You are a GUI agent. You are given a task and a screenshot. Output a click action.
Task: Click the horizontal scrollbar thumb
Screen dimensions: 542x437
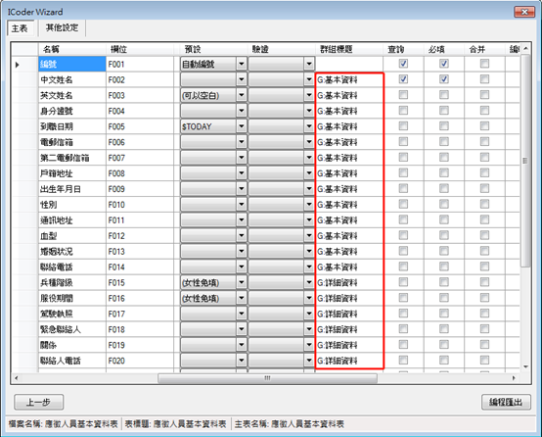(x=267, y=378)
